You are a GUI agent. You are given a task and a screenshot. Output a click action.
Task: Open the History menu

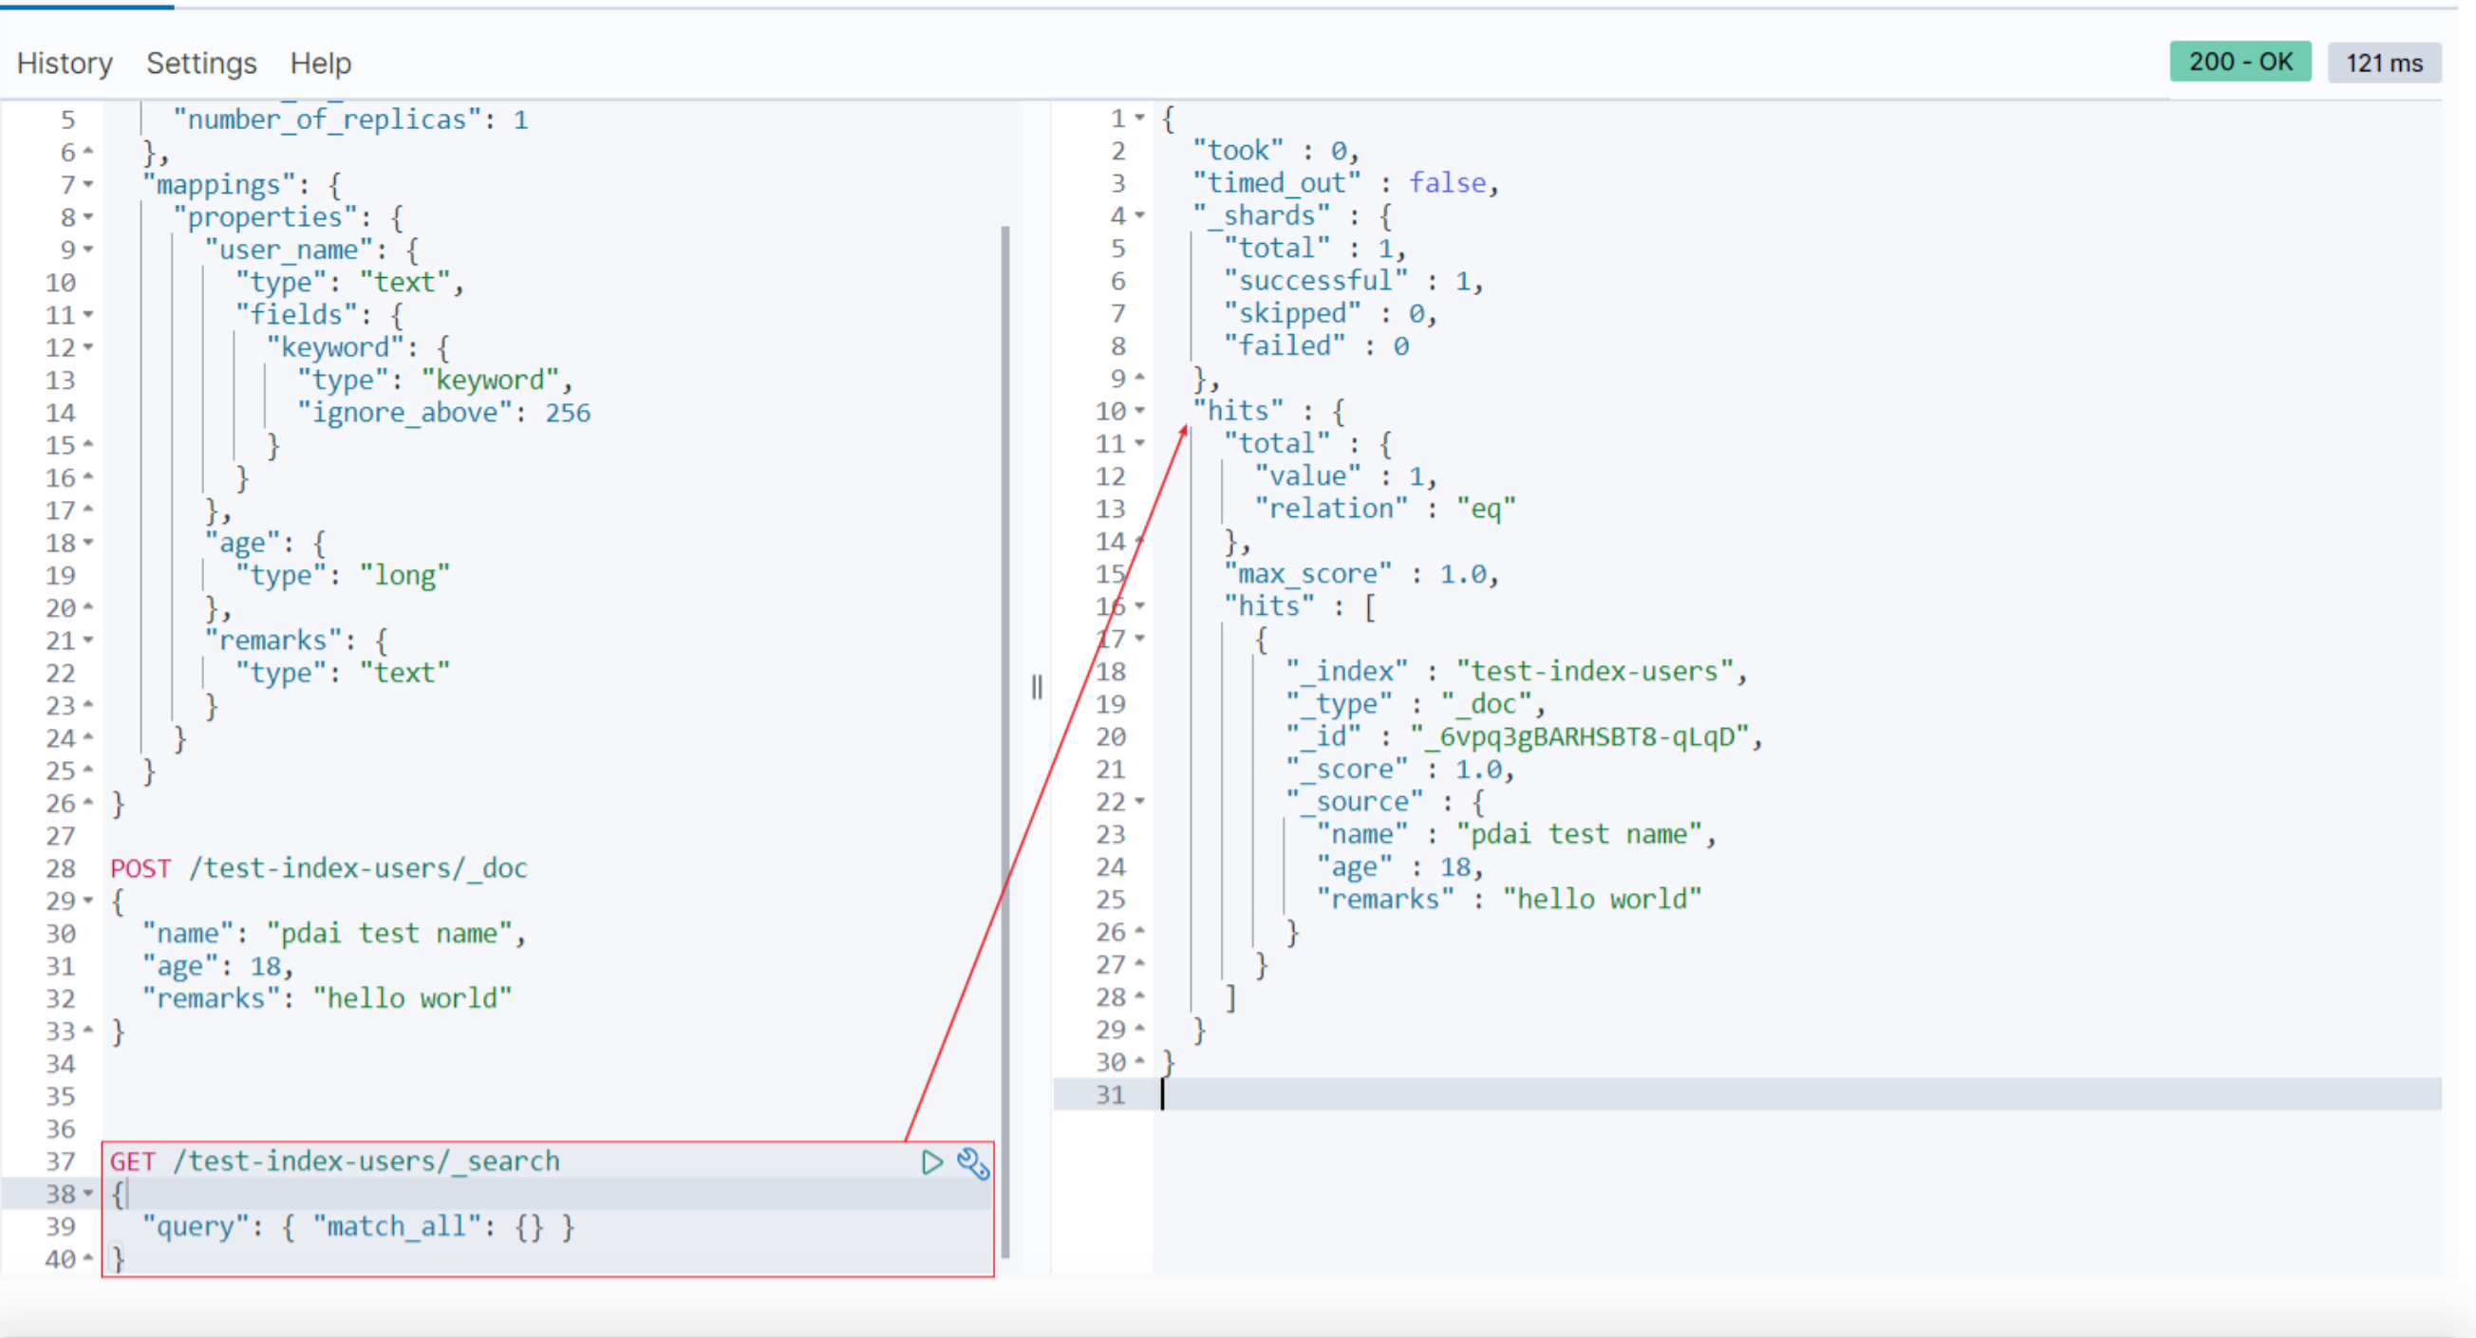[65, 64]
